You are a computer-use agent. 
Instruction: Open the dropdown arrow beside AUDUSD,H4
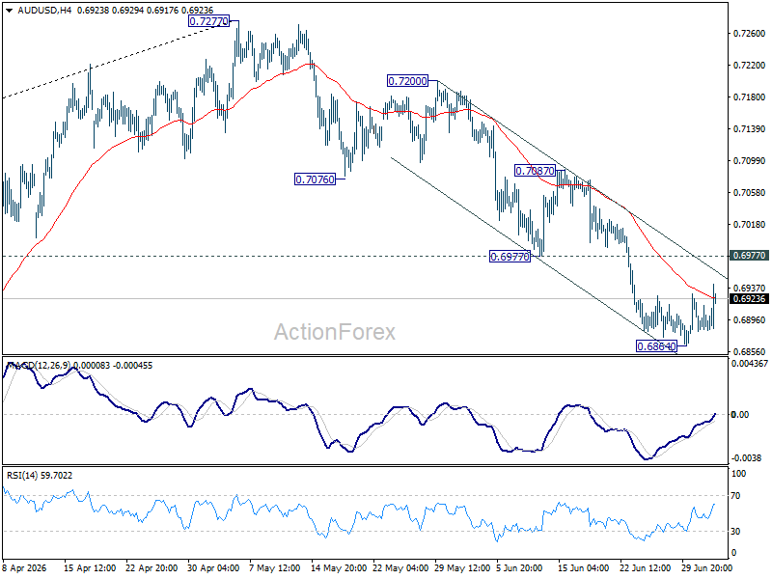coord(10,11)
